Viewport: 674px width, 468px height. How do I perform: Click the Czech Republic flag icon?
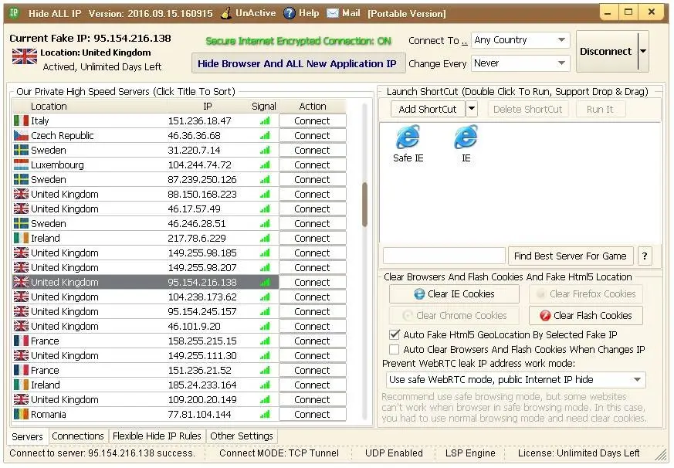(21, 135)
